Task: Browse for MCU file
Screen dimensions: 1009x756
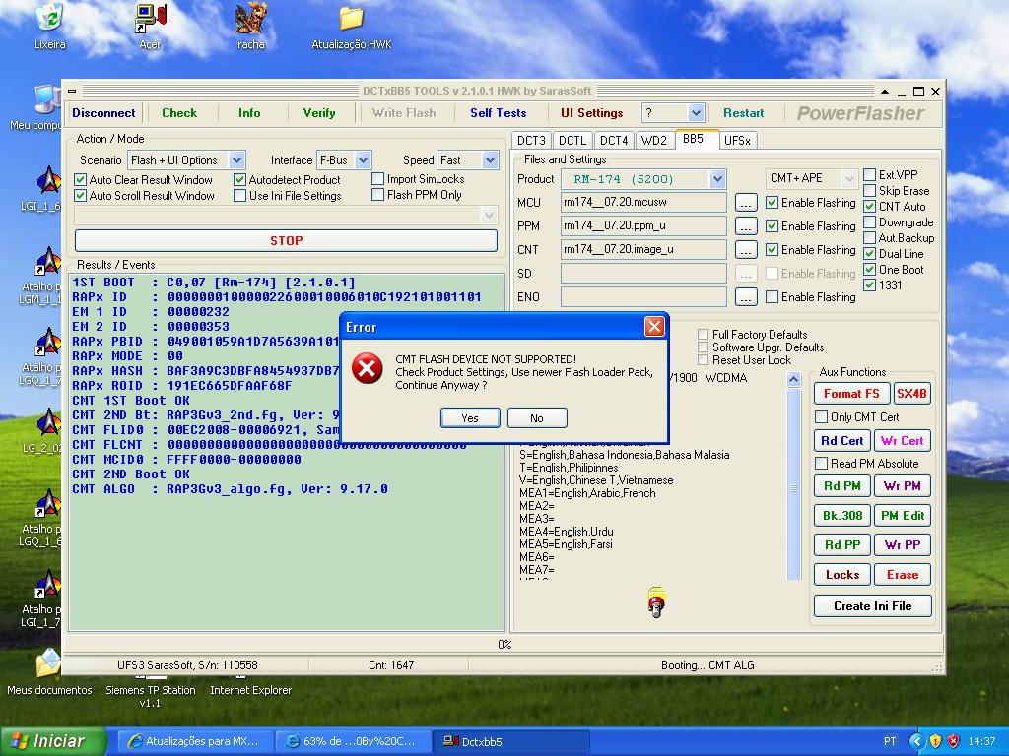Action: [x=746, y=203]
